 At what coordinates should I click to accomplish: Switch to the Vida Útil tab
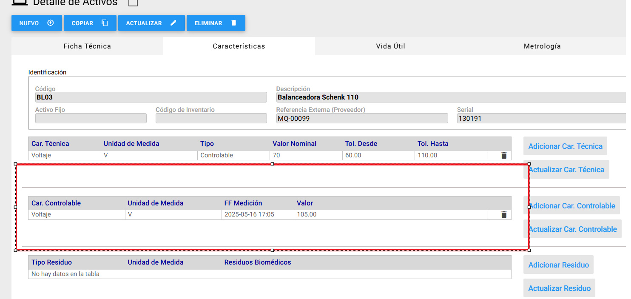coord(390,46)
